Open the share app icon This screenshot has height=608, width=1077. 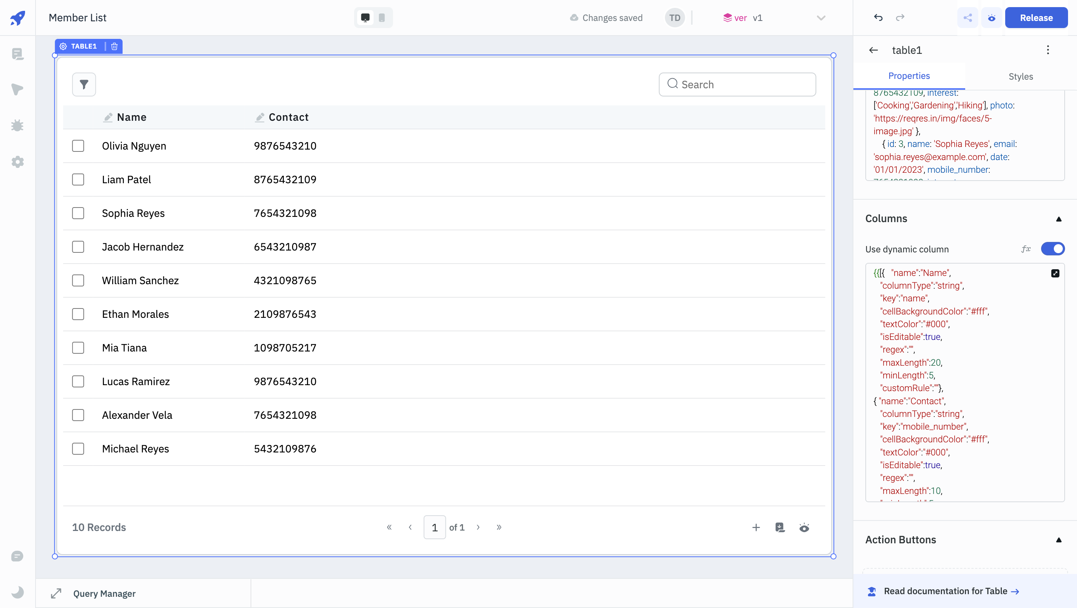[967, 18]
